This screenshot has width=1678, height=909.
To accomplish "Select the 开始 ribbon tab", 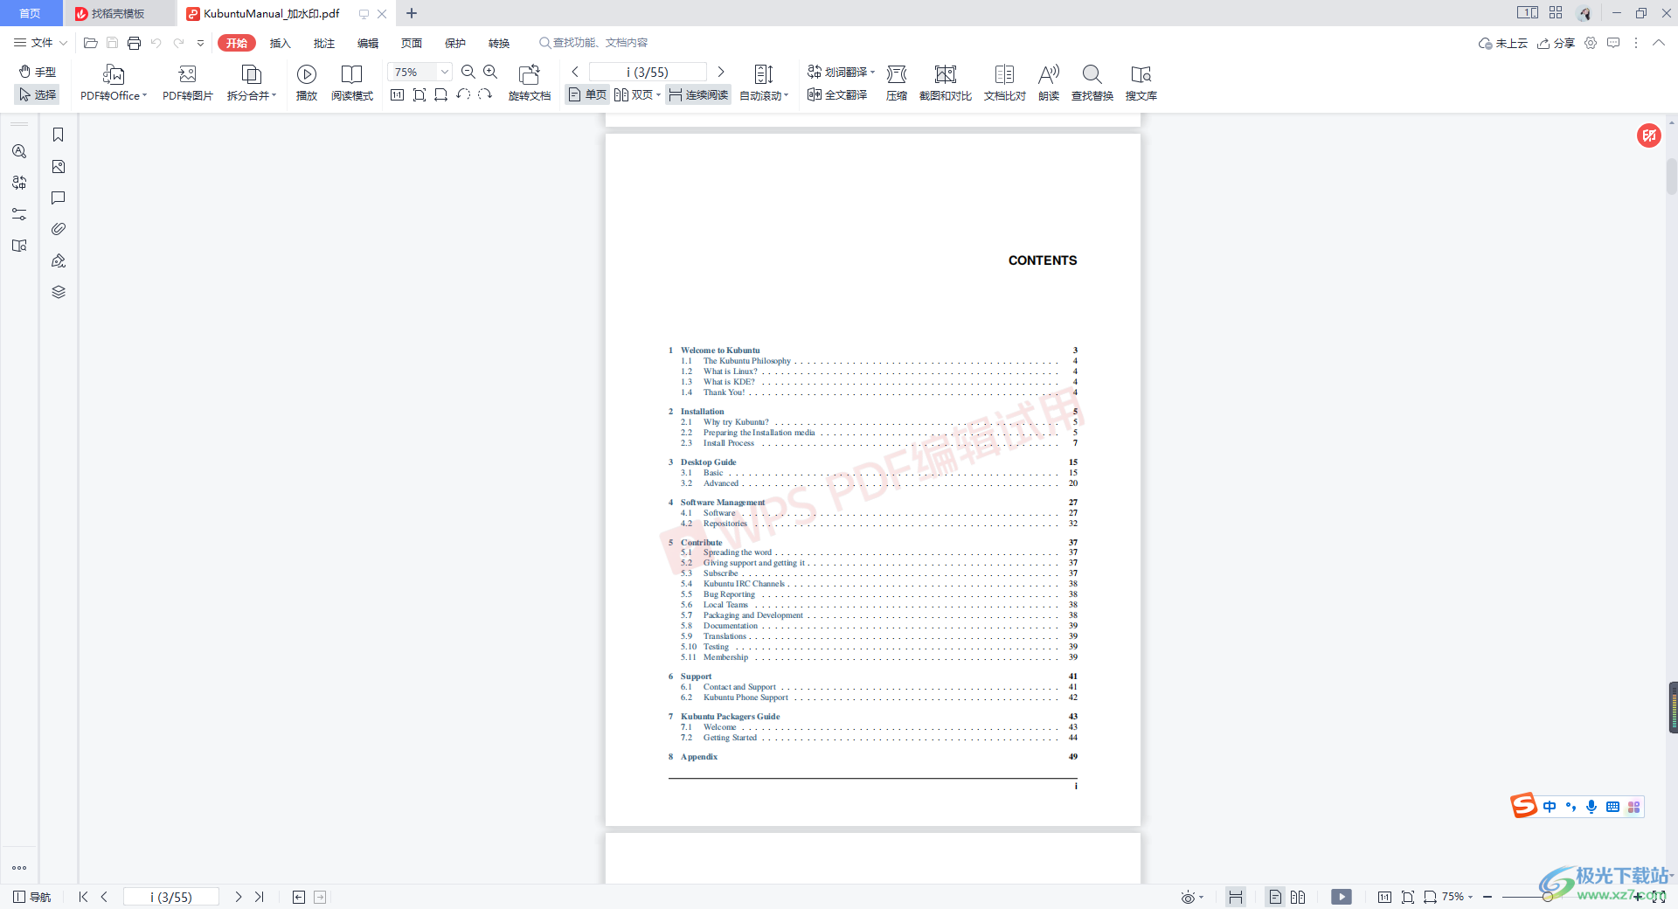I will [237, 43].
